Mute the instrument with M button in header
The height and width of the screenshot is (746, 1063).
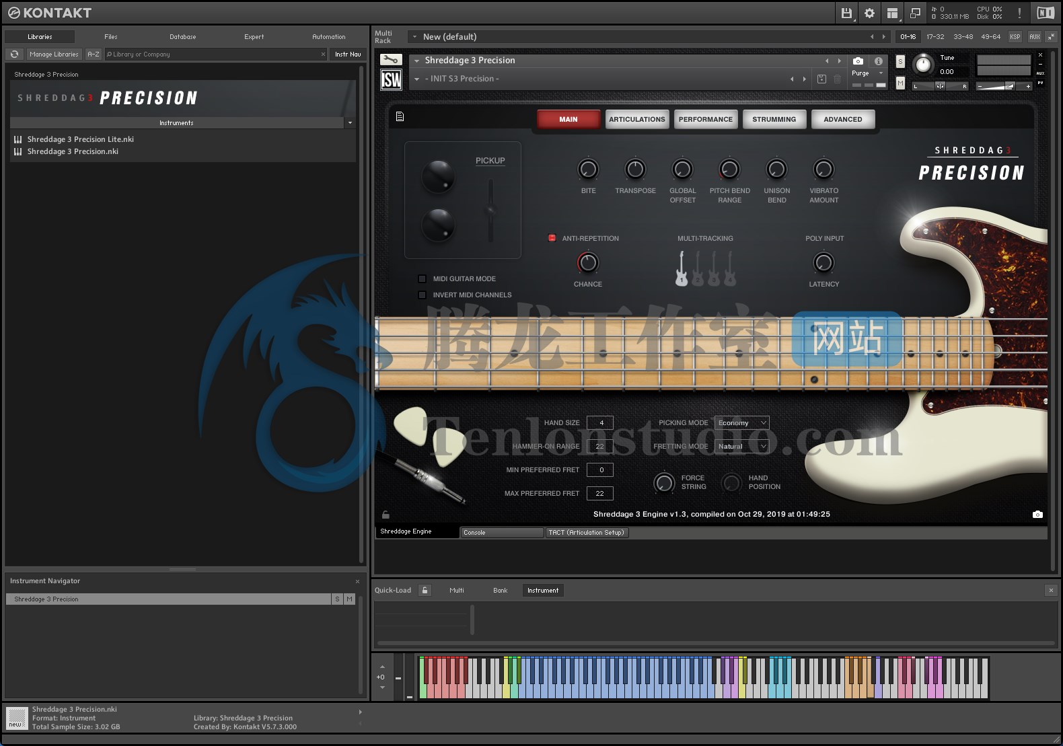pos(900,83)
